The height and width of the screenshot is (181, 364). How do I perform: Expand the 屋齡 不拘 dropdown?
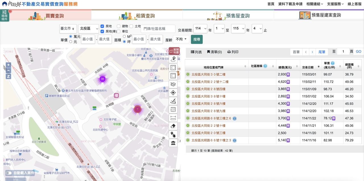[x=181, y=39]
